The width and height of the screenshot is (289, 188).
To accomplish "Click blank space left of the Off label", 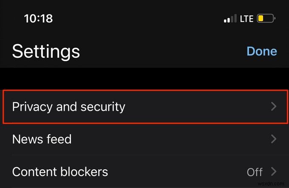I will (x=178, y=171).
